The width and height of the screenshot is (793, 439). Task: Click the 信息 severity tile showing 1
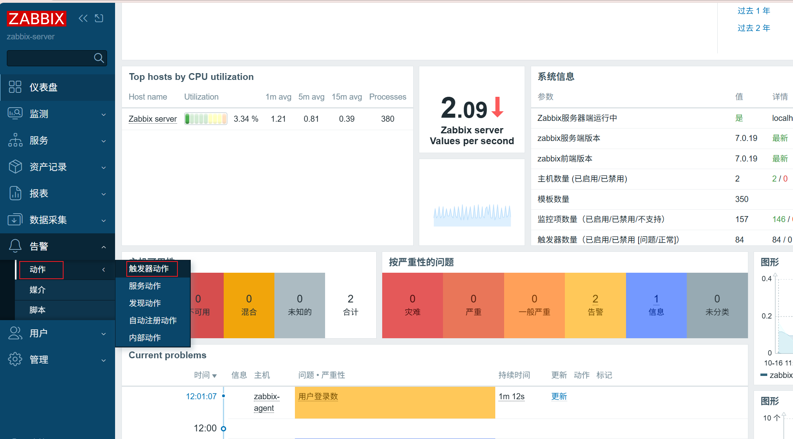(656, 305)
